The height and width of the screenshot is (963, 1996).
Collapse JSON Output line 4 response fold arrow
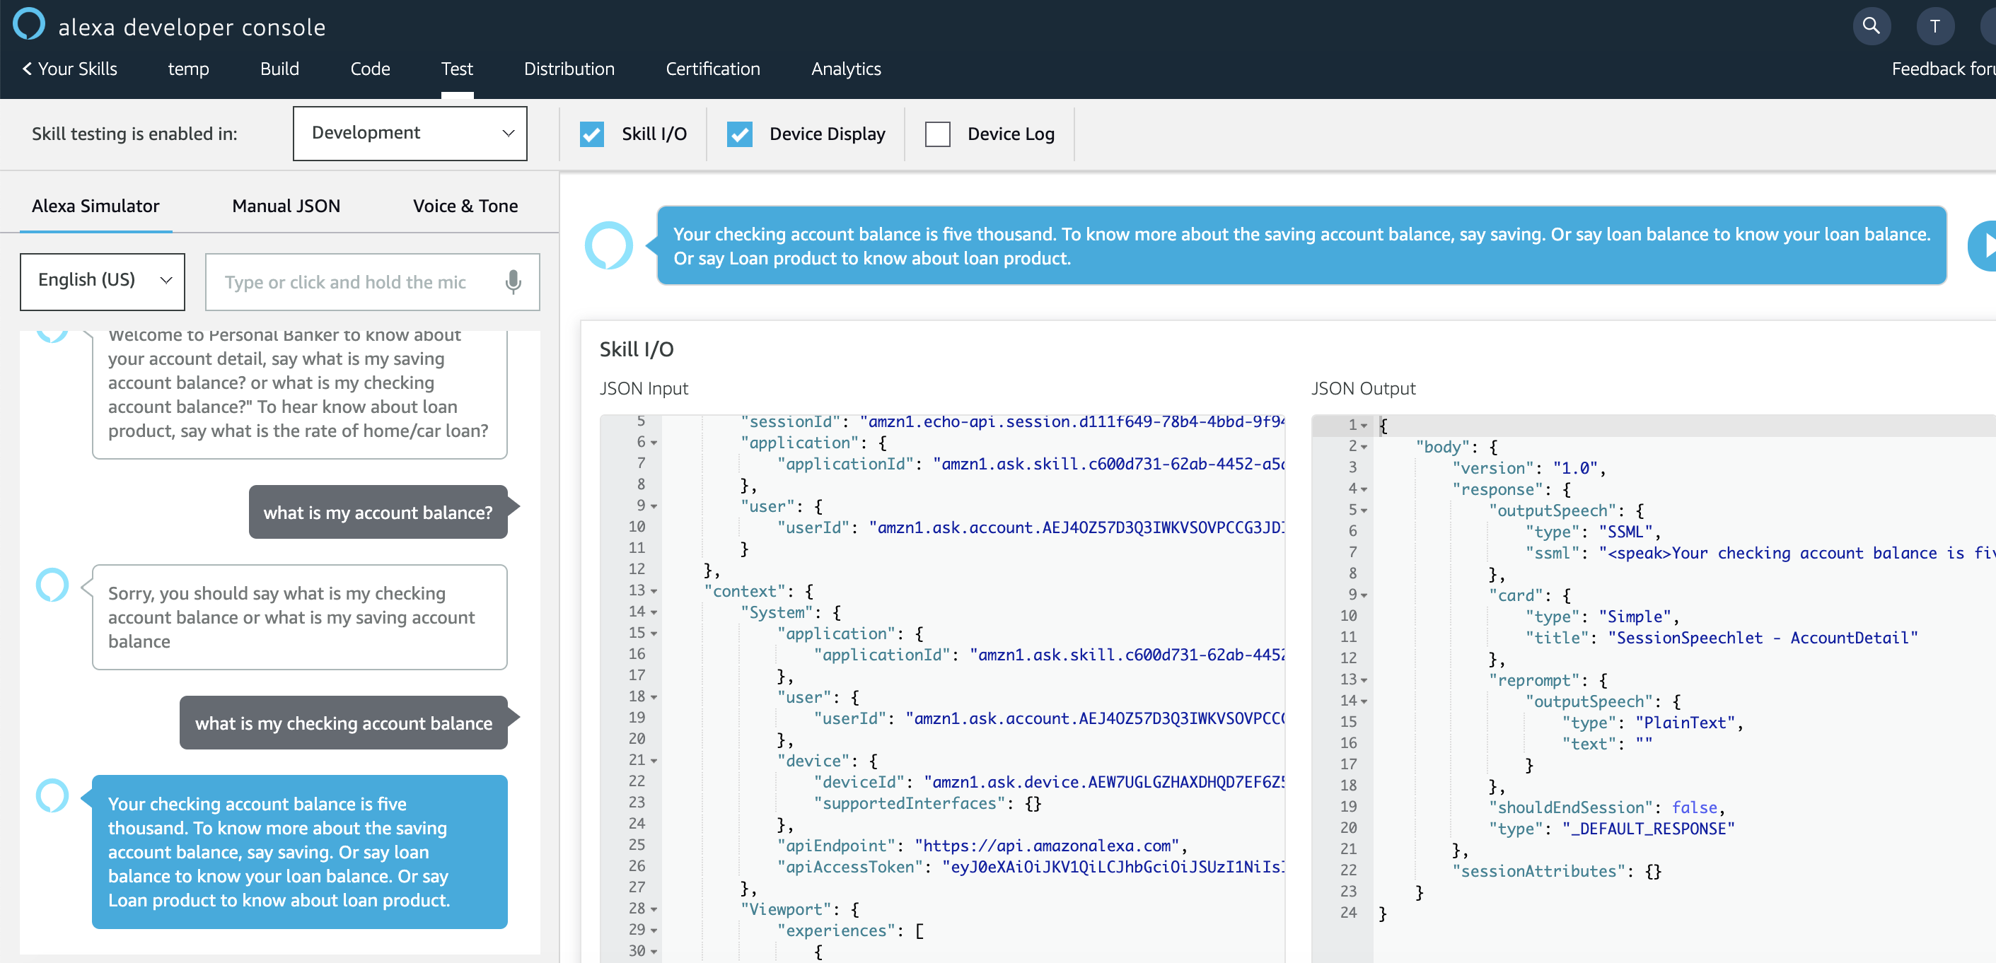[x=1364, y=490]
